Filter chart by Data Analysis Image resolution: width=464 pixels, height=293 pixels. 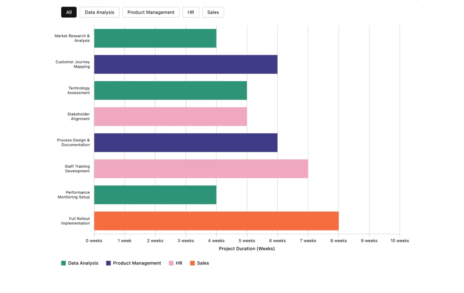click(99, 12)
